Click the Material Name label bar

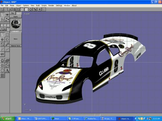16,46
